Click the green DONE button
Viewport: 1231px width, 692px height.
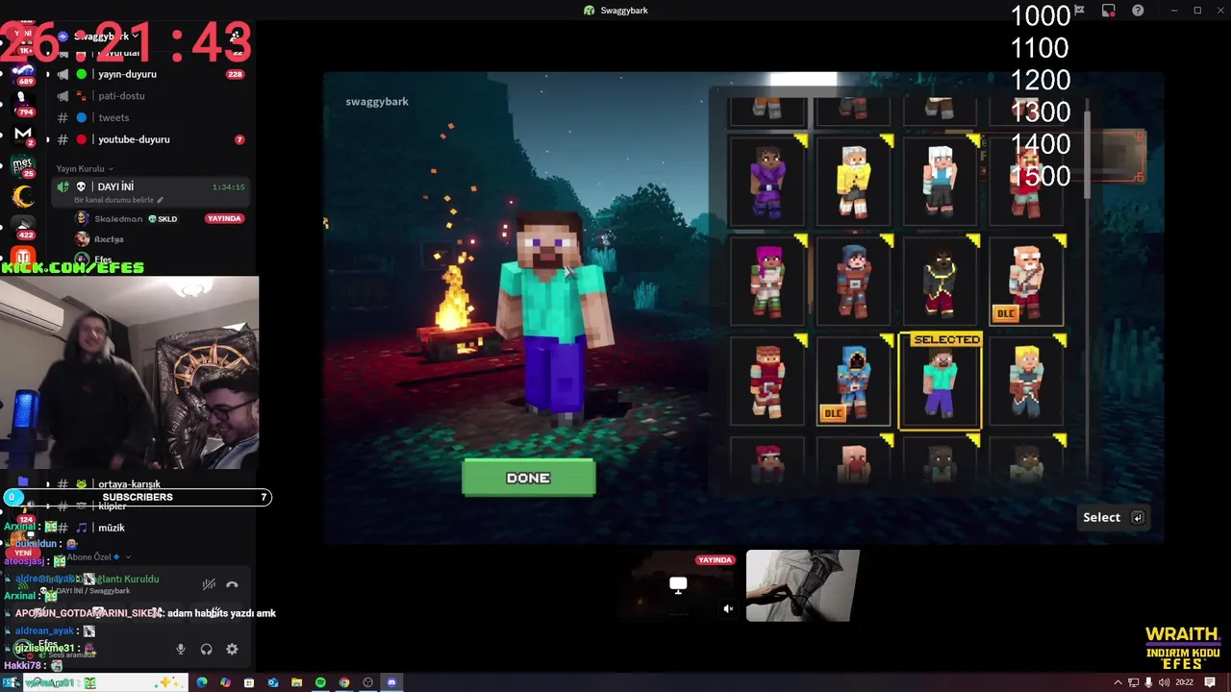tap(529, 478)
